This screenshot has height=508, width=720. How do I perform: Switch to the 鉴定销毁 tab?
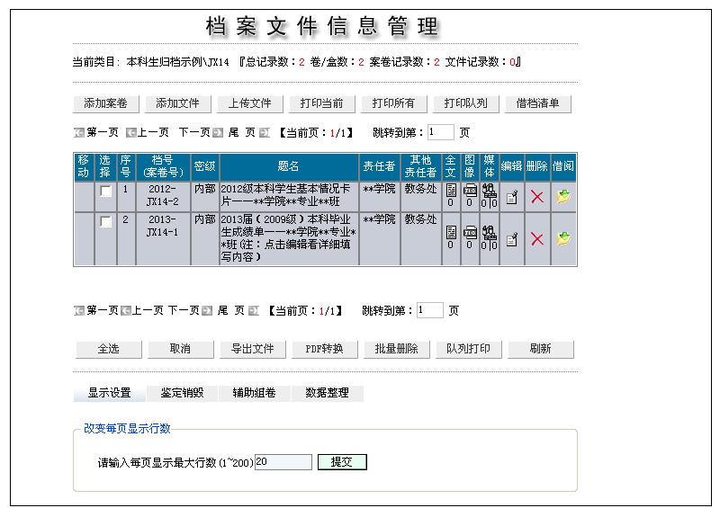182,393
